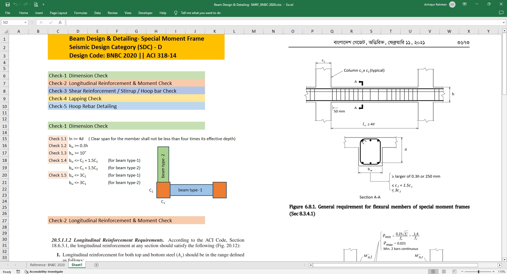The image size is (507, 274).
Task: Switch to Page Layout view button
Action: (444, 272)
